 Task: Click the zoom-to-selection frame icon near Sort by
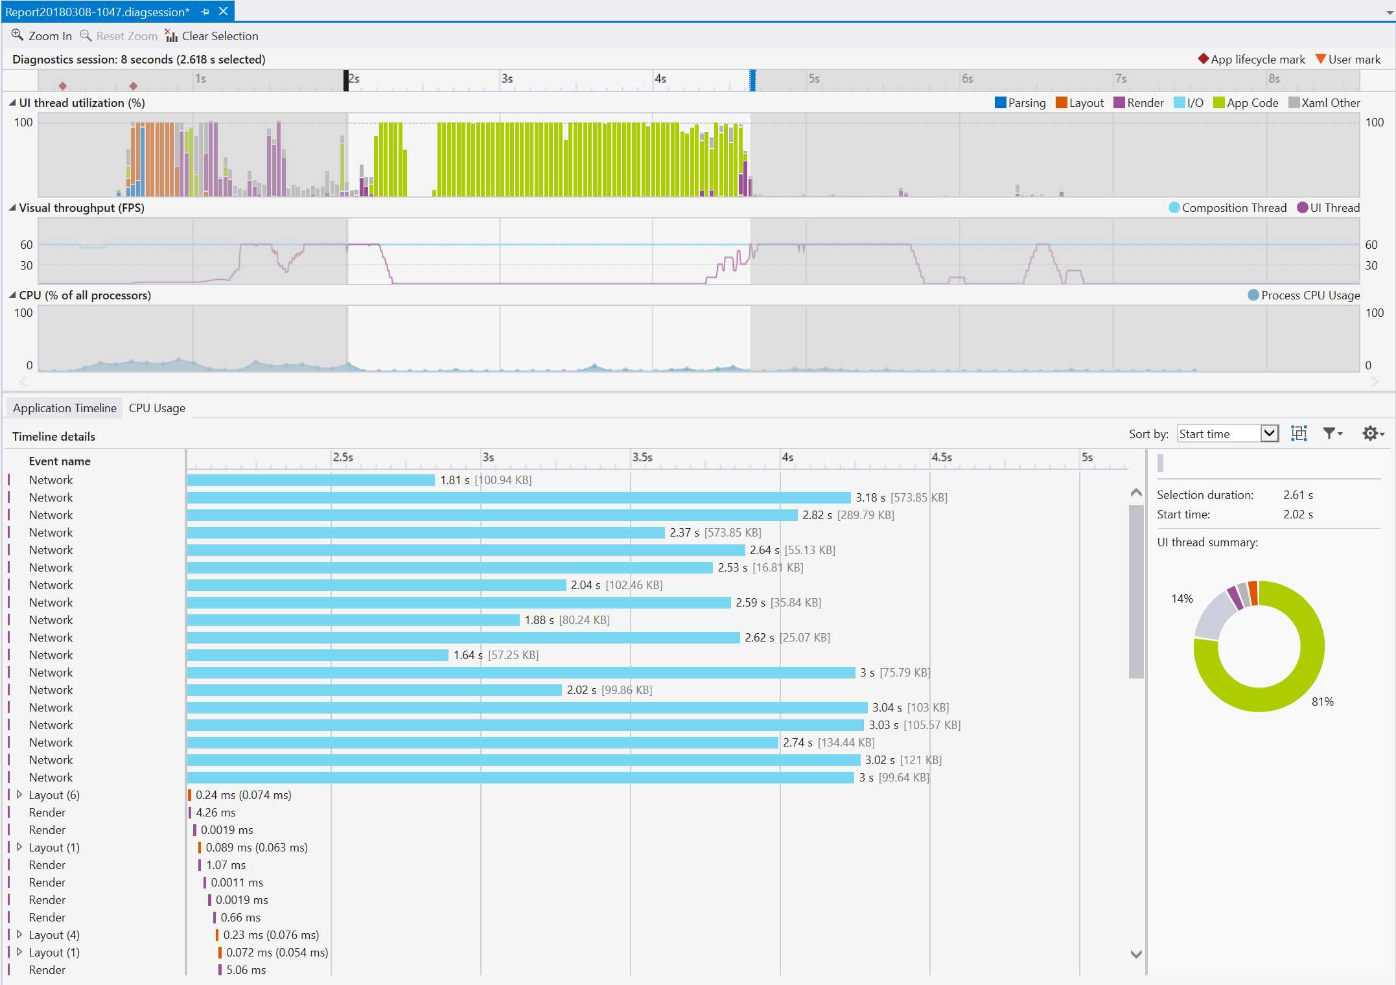tap(1299, 434)
